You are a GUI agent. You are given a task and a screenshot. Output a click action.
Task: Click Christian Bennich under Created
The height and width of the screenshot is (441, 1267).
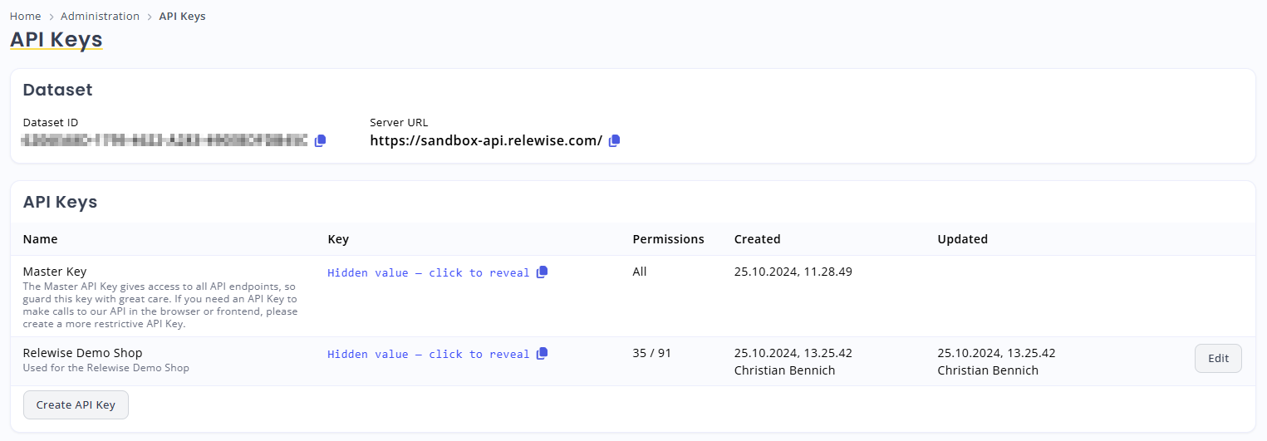(x=785, y=370)
